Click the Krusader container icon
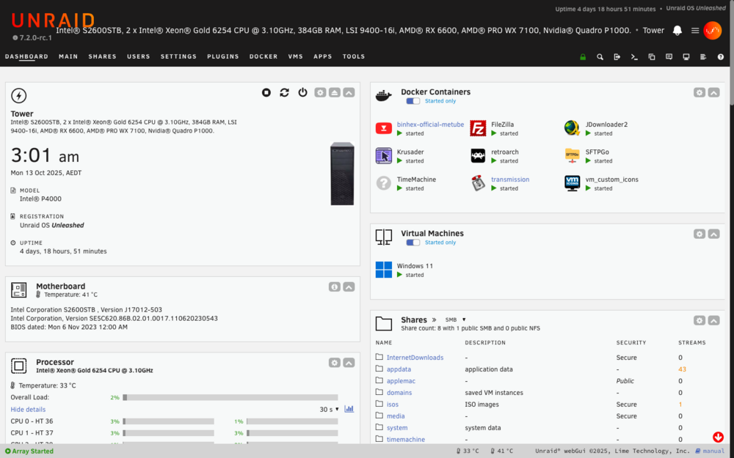734x458 pixels. coord(384,155)
